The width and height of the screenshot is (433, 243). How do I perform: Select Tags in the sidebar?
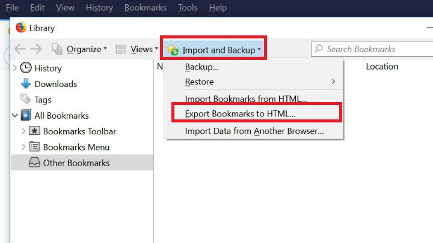[43, 100]
